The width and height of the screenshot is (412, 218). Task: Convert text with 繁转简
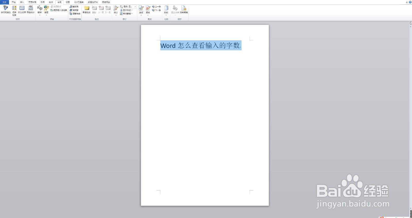point(74,7)
